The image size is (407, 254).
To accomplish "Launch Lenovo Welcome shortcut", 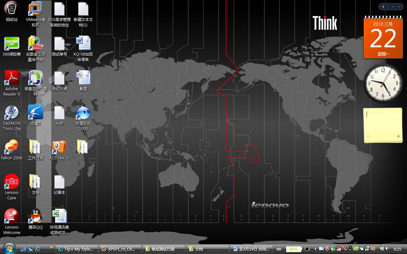I will pos(12,222).
